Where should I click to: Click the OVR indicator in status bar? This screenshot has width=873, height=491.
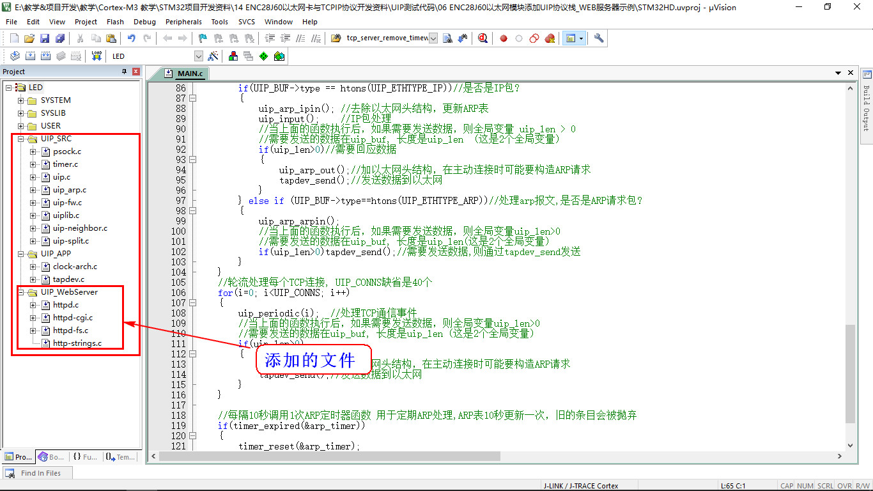844,486
